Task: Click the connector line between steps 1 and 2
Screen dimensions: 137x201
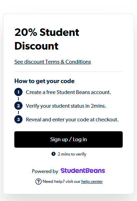Action: tap(18, 99)
